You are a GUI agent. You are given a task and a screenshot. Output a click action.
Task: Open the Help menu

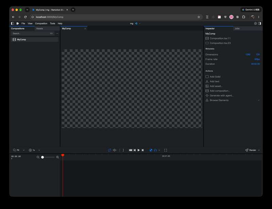click(60, 23)
